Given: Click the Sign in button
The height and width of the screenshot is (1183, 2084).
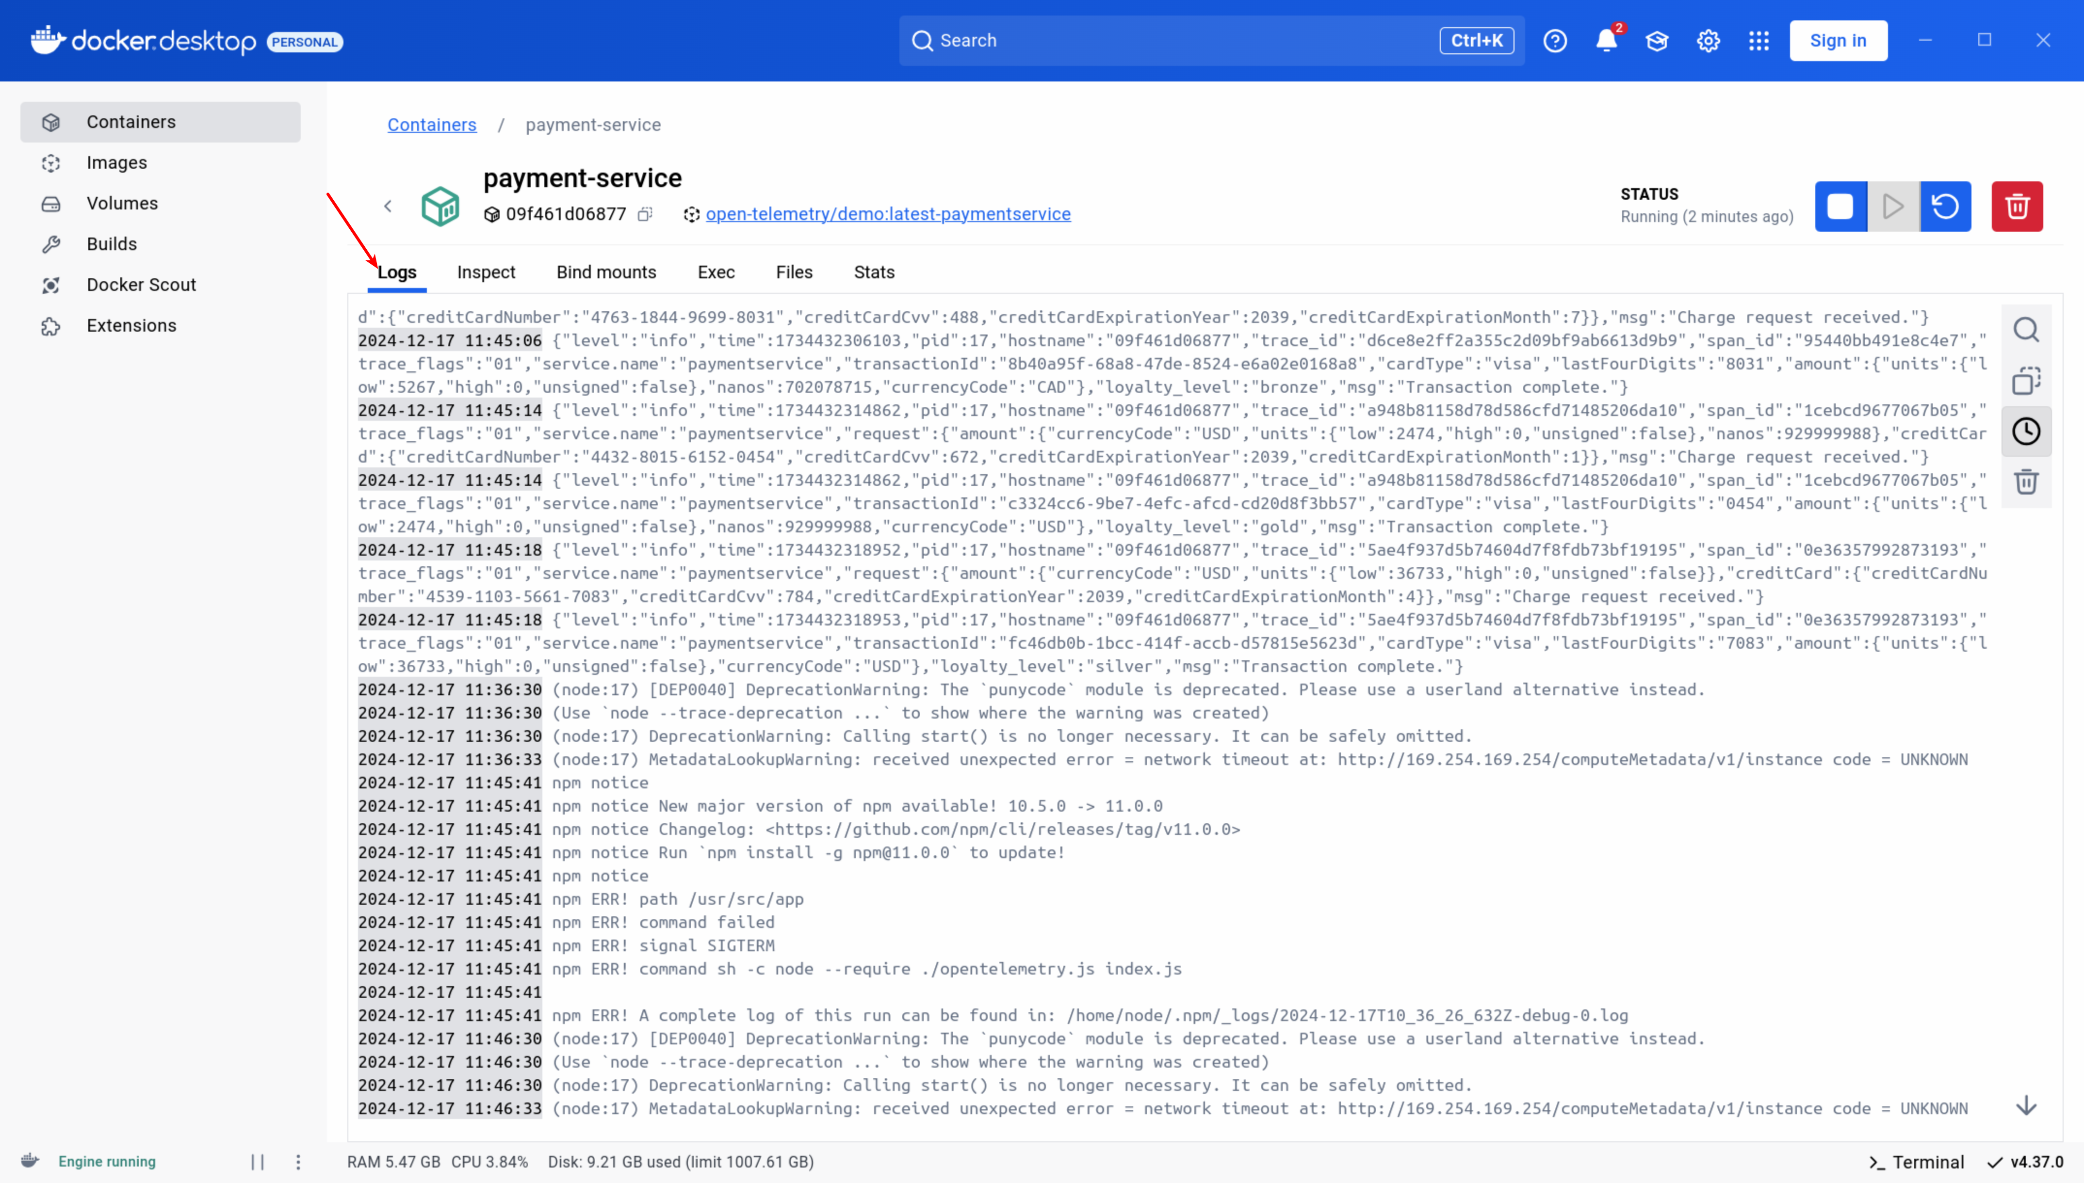Looking at the screenshot, I should tap(1838, 41).
